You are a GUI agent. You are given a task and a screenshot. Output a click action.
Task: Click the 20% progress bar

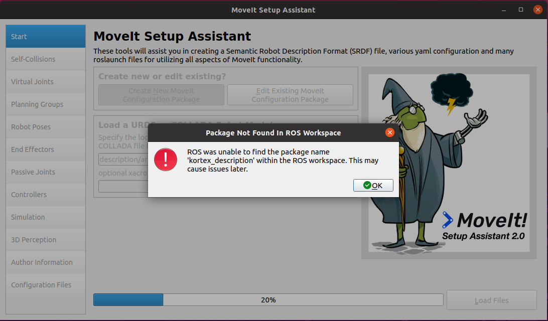pyautogui.click(x=268, y=299)
